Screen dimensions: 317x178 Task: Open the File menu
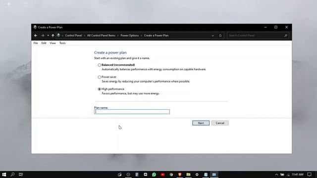point(36,43)
